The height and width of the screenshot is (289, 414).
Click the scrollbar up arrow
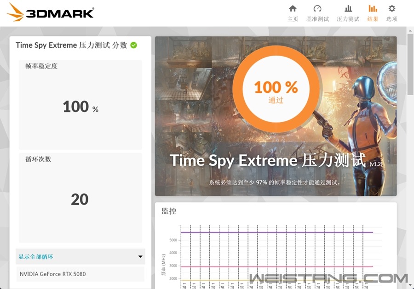410,30
